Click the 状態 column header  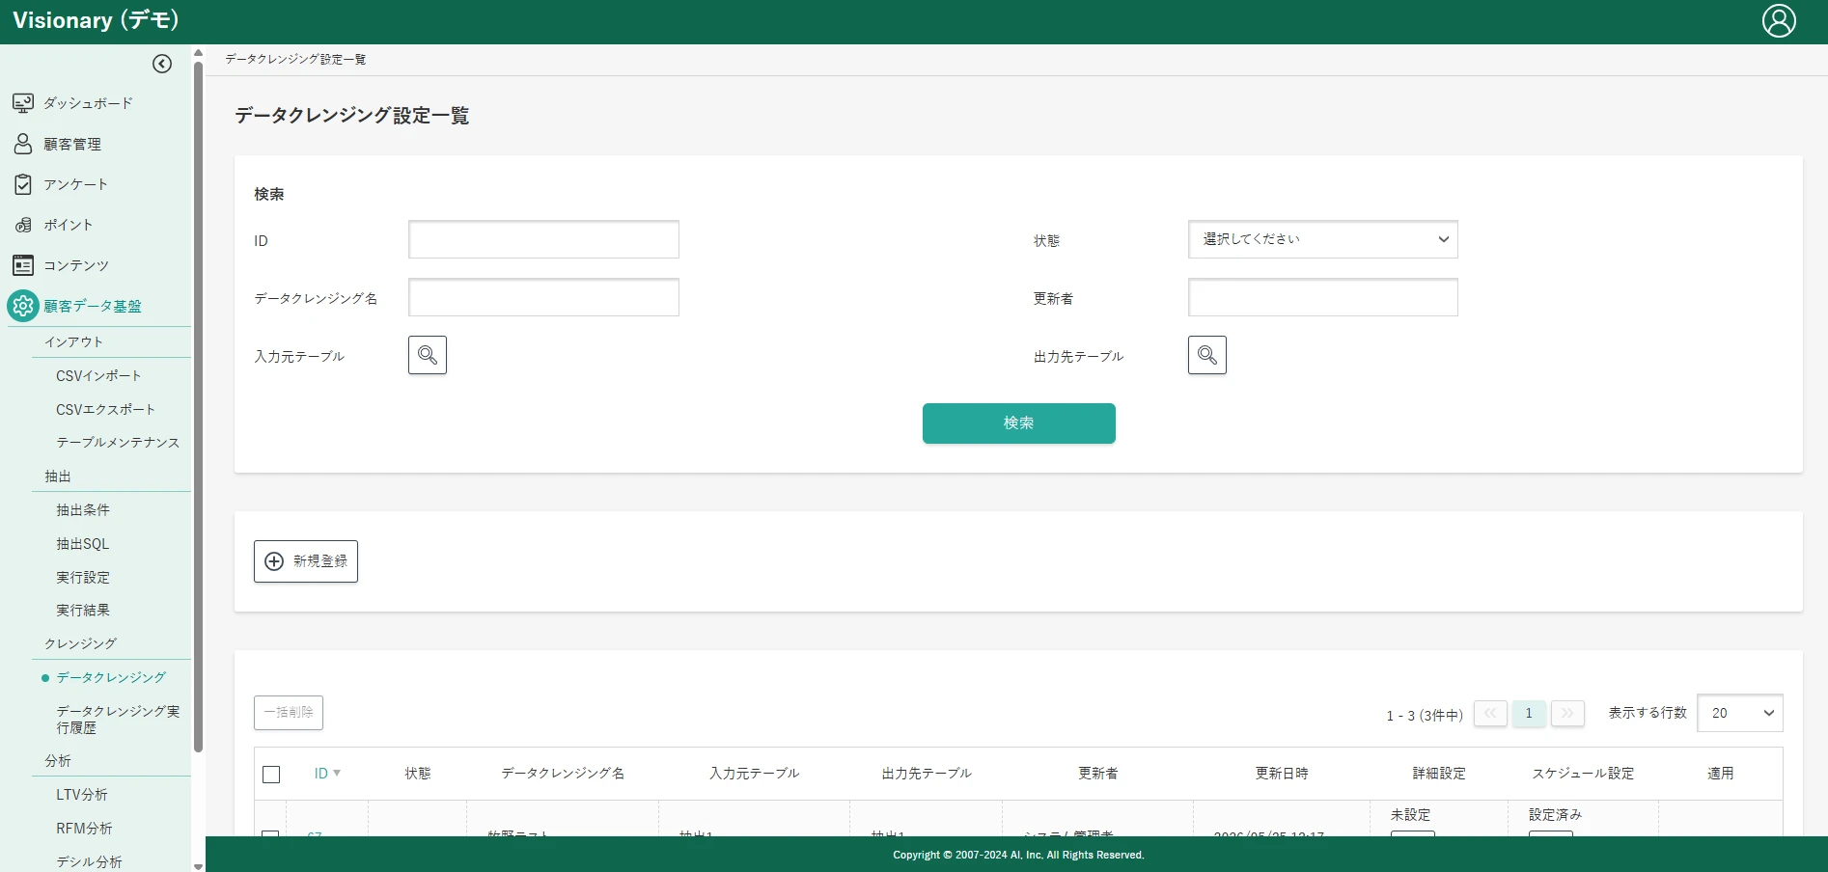click(x=418, y=774)
